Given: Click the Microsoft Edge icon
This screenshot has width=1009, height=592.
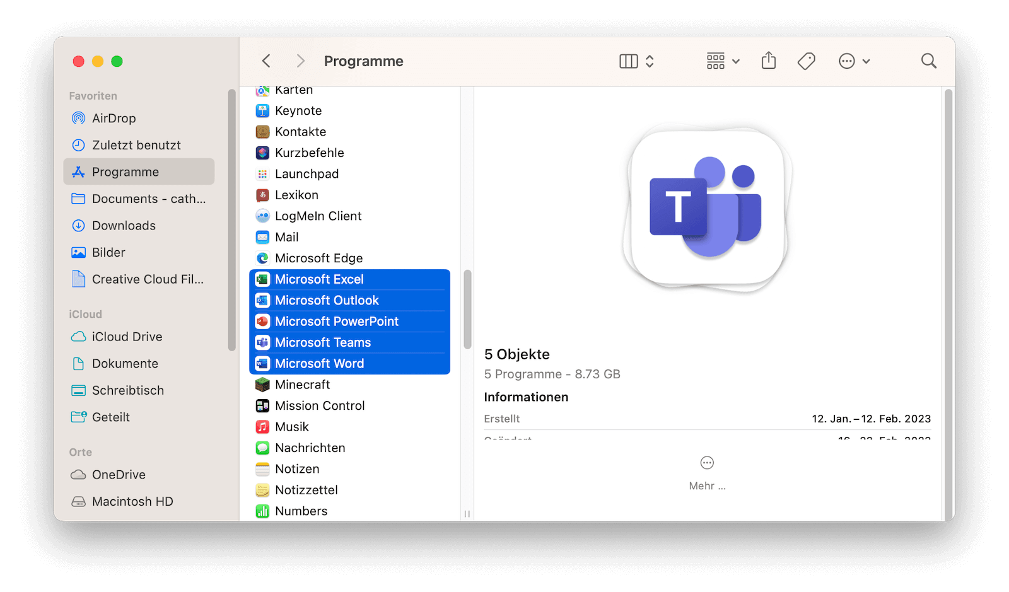Looking at the screenshot, I should [x=262, y=258].
